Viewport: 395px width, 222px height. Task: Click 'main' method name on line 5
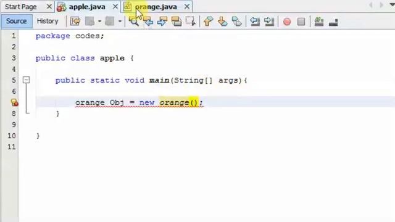coord(159,80)
